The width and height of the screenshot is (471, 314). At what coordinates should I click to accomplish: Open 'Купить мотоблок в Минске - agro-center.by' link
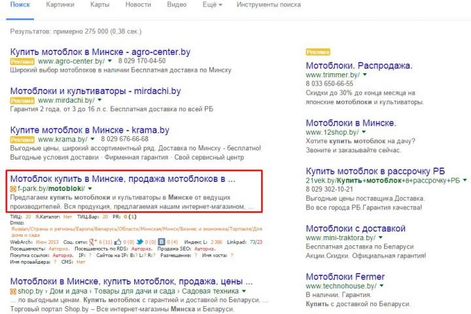[100, 52]
